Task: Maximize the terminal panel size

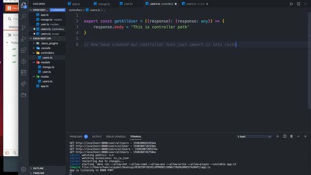Action: [298, 136]
